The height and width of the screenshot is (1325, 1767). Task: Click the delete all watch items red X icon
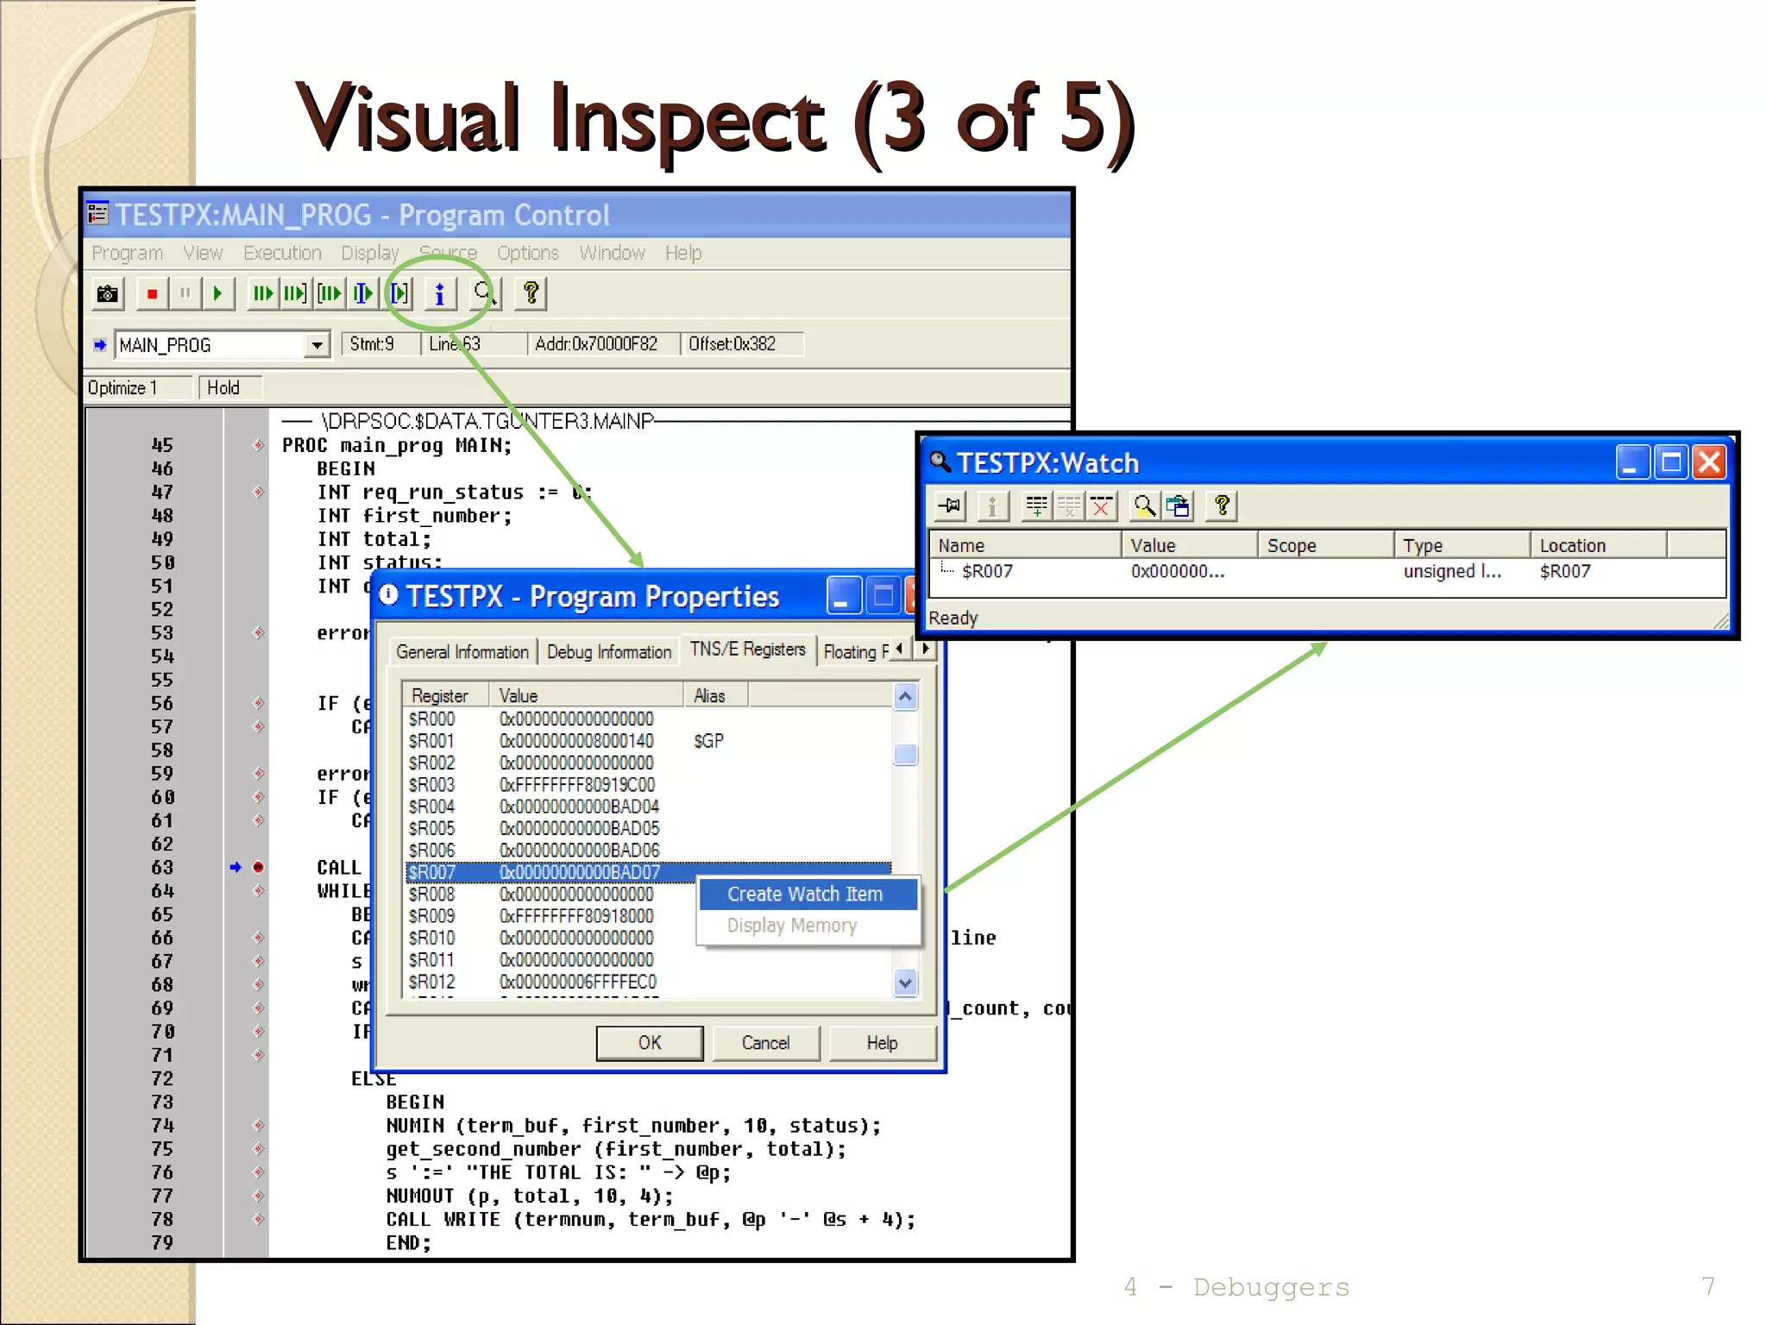[1102, 506]
